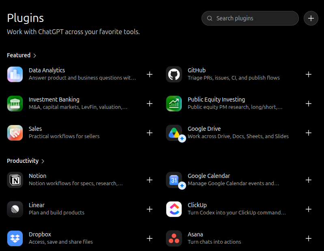324x251 pixels.
Task: Click 'M&A, capital markets, LevFin' description
Action: pyautogui.click(x=78, y=107)
